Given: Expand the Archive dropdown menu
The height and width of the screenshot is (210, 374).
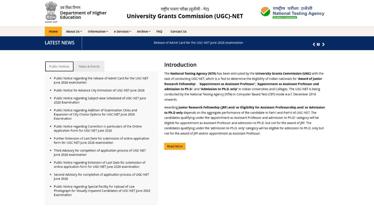Looking at the screenshot, I should click(144, 31).
